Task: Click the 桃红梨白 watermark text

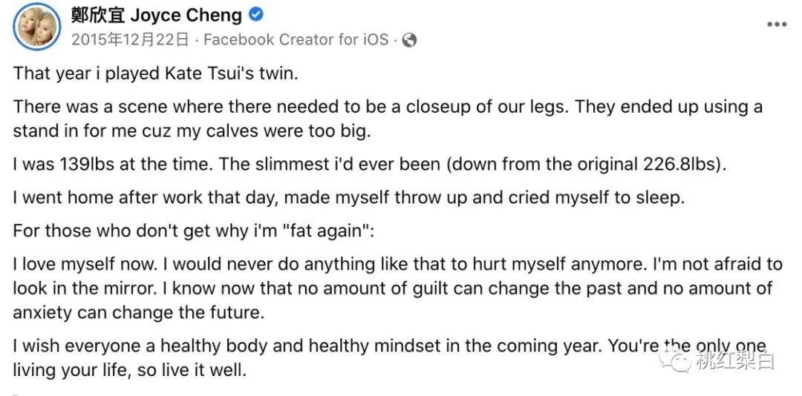Action: (734, 360)
